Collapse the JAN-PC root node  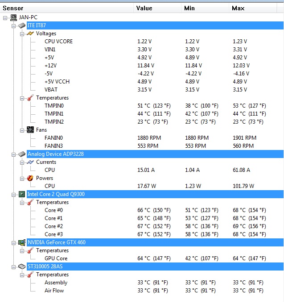[x=5, y=17]
